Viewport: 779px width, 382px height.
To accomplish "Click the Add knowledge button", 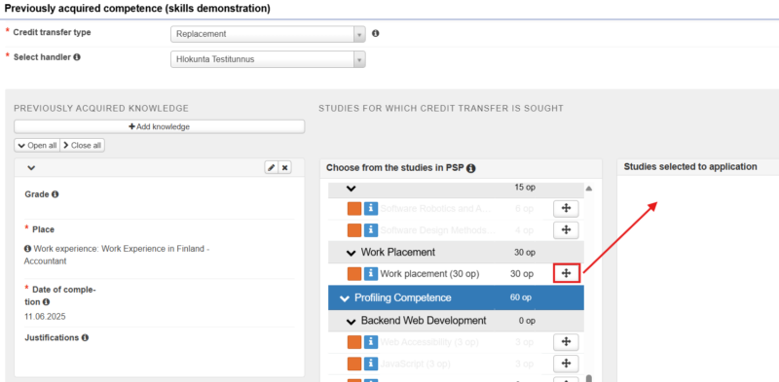I will (x=159, y=126).
